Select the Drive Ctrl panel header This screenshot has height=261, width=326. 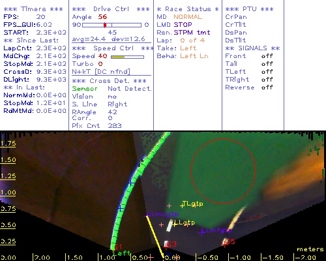[x=111, y=9]
